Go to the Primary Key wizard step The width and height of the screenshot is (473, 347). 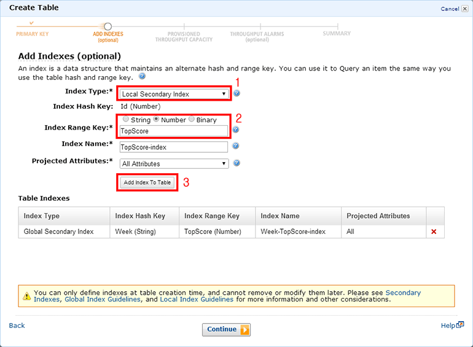[x=31, y=33]
